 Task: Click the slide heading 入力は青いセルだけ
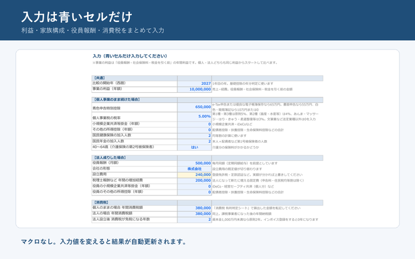77,17
